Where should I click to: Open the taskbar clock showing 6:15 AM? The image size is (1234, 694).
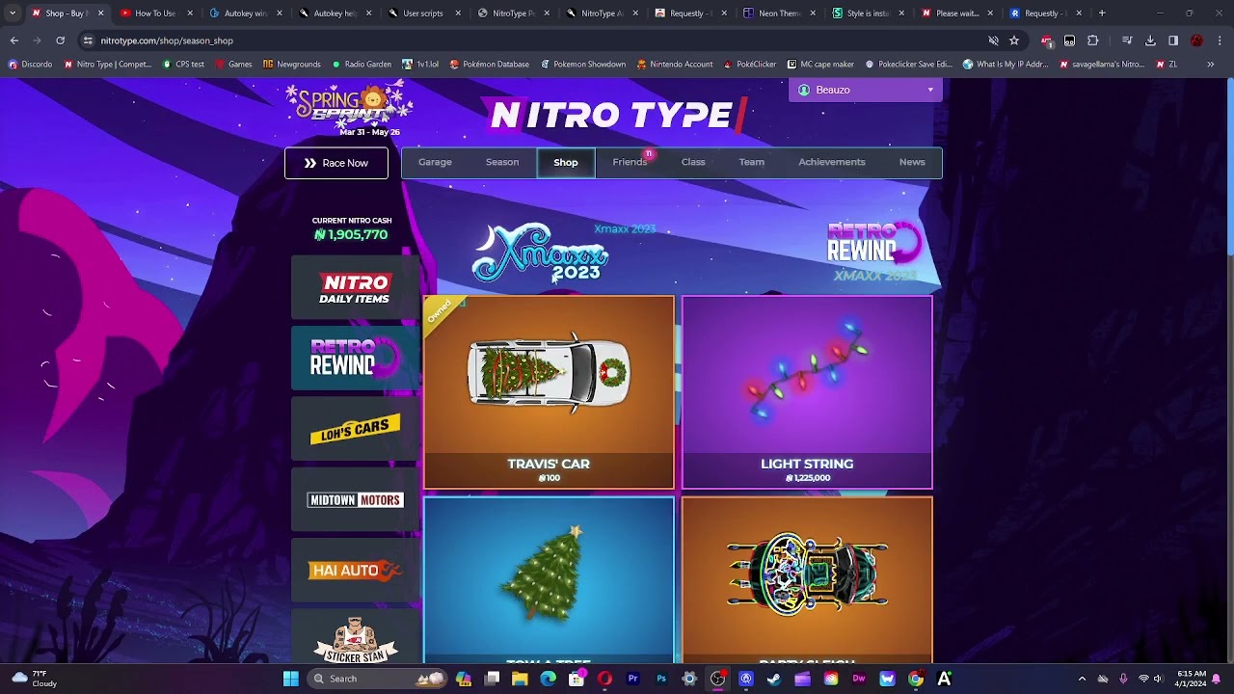coord(1192,679)
